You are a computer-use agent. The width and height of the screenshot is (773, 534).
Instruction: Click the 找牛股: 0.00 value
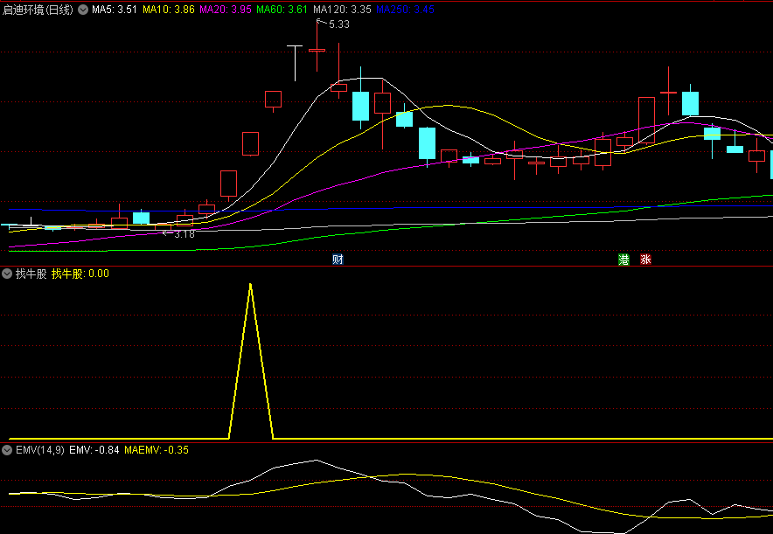tap(80, 274)
